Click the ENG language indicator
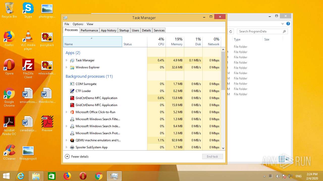This screenshot has width=323, height=181. pyautogui.click(x=299, y=176)
